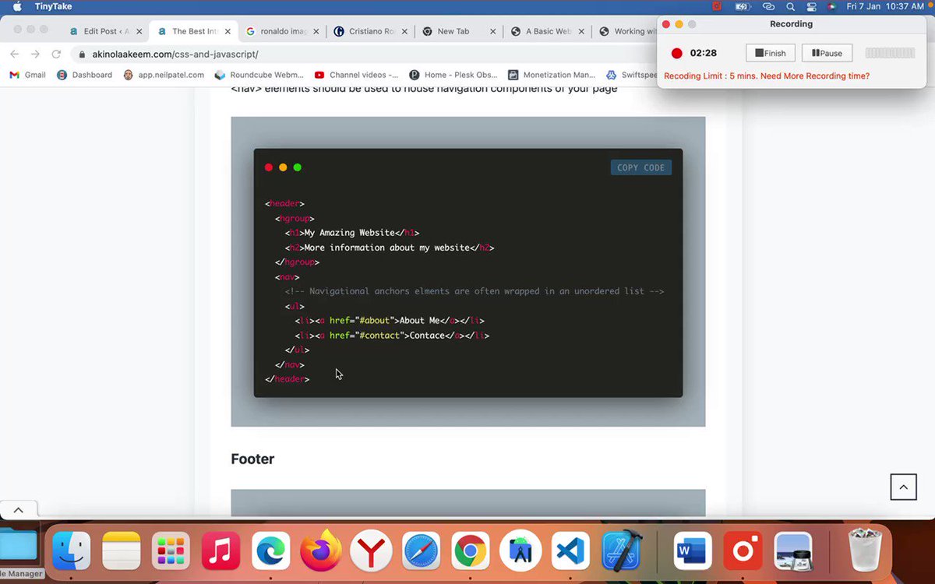This screenshot has height=584, width=935.
Task: Close the A Basic Web tab
Action: (581, 31)
